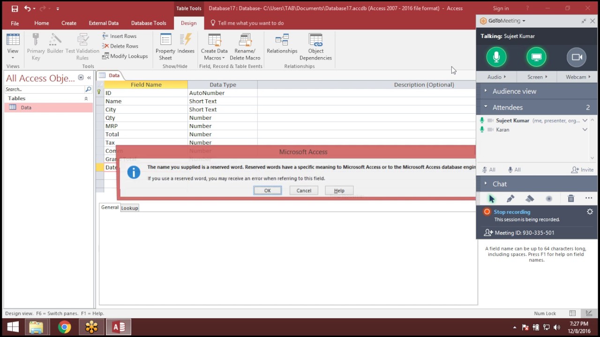Toggle the GoToMeeting webcam button
Viewport: 600px width, 337px height.
(577, 57)
